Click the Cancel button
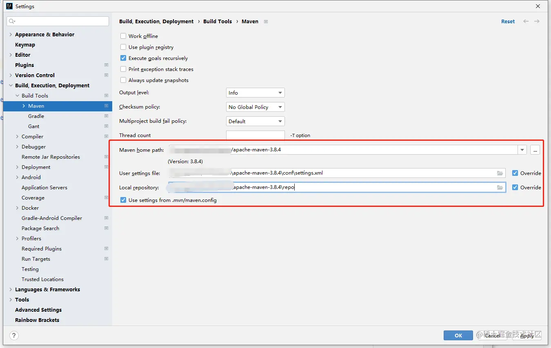Viewport: 551px width, 348px height. pyautogui.click(x=493, y=335)
